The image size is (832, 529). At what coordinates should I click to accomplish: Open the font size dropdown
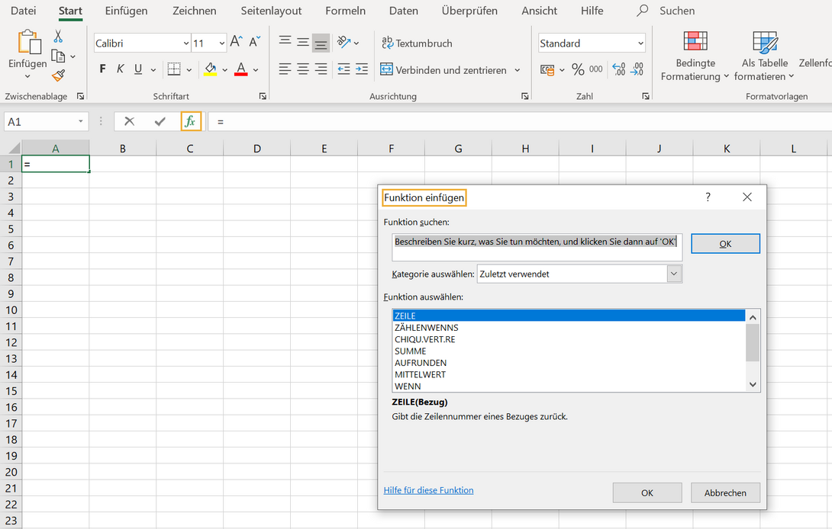click(222, 43)
